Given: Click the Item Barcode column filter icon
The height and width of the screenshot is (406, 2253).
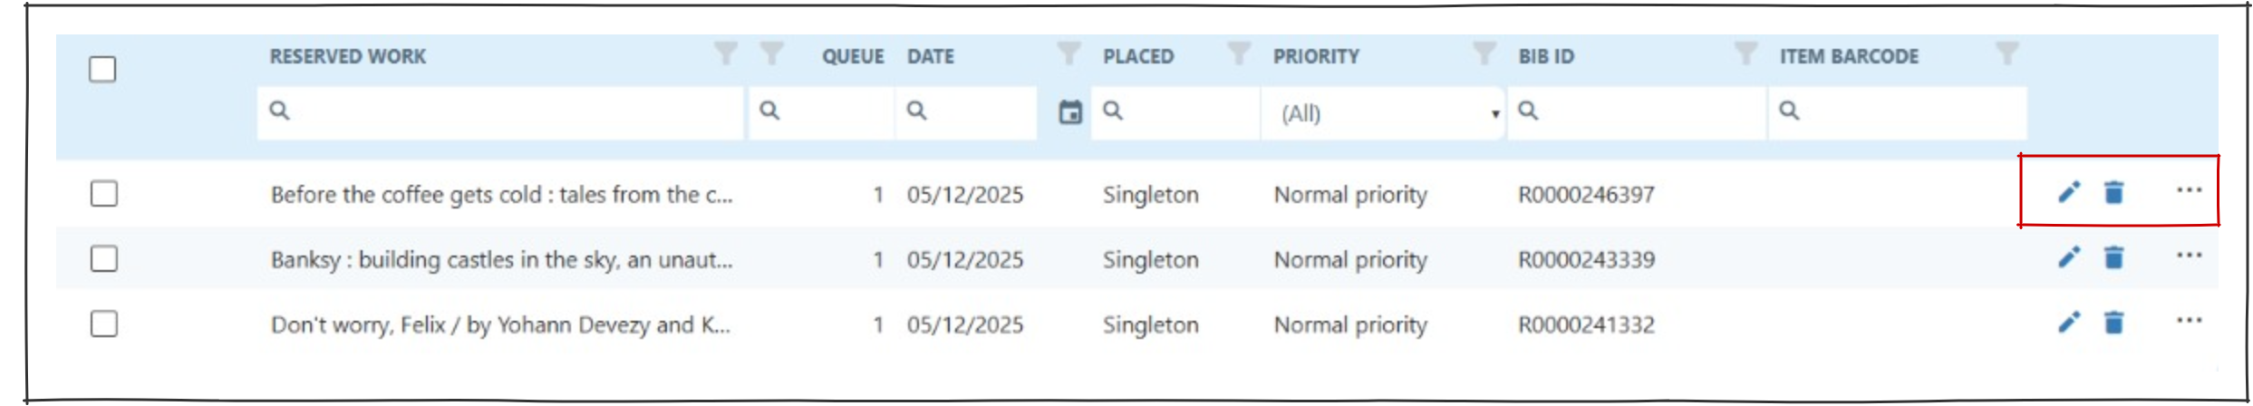Looking at the screenshot, I should (2006, 53).
